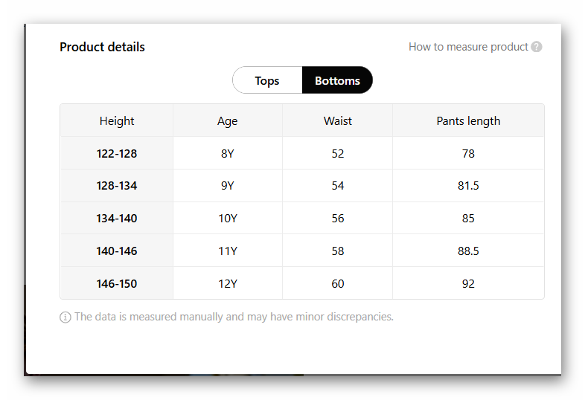The height and width of the screenshot is (400, 585).
Task: Click the Pants length column header
Action: point(468,121)
